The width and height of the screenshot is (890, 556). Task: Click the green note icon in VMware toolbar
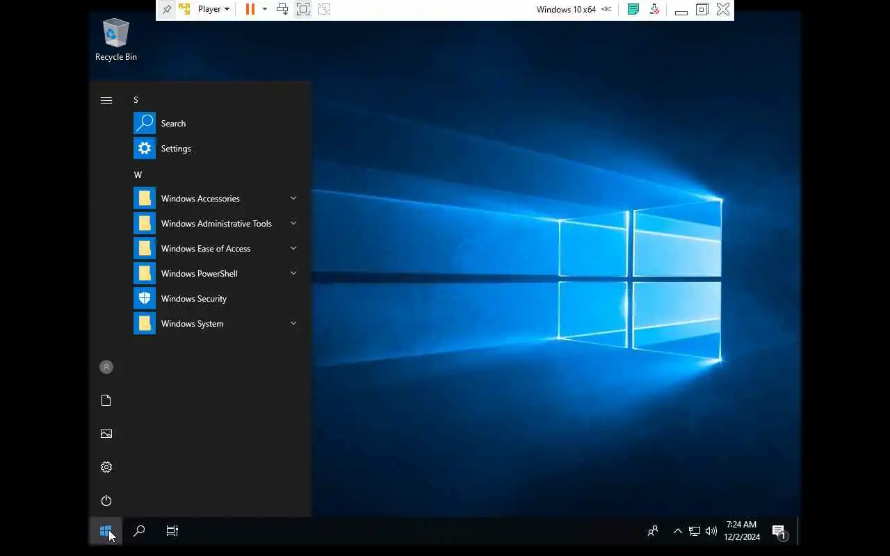click(x=633, y=9)
